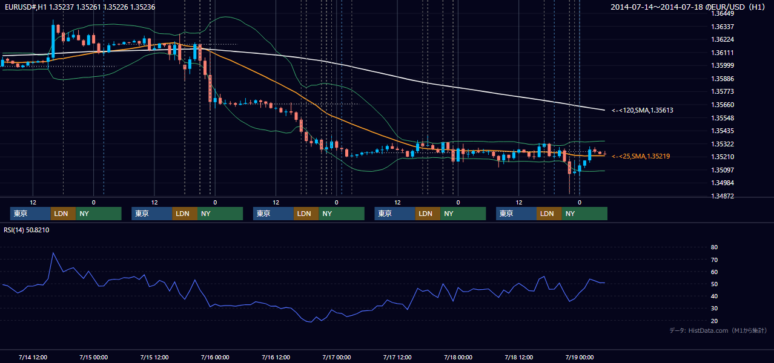Click price axis value 1.36111
774x363 pixels.
coord(723,53)
